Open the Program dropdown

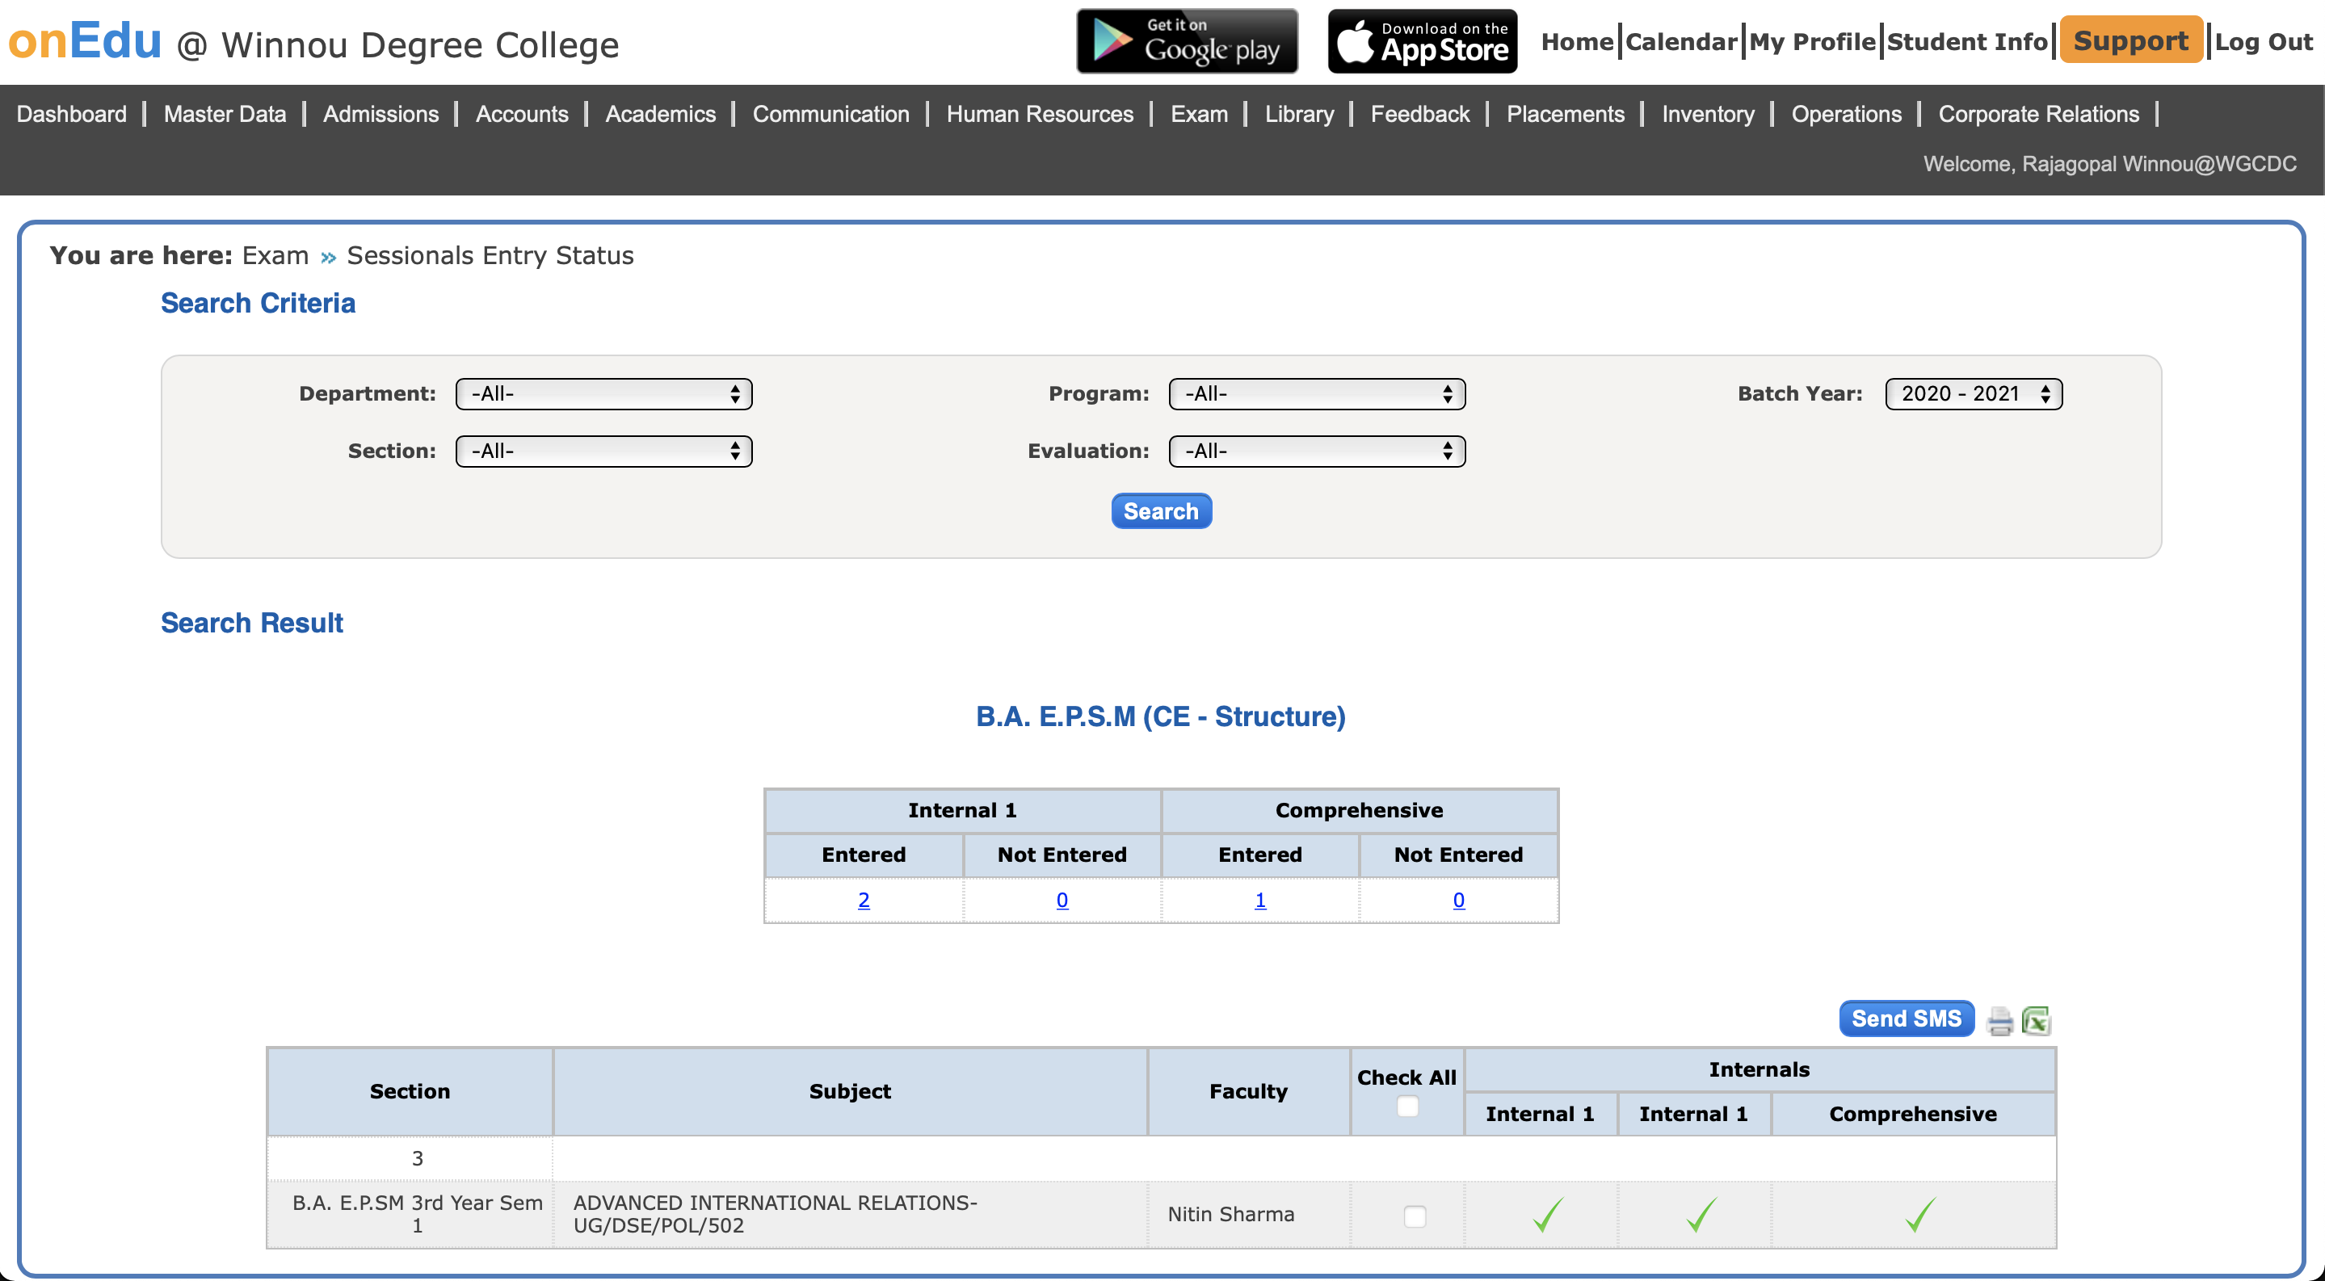1316,393
